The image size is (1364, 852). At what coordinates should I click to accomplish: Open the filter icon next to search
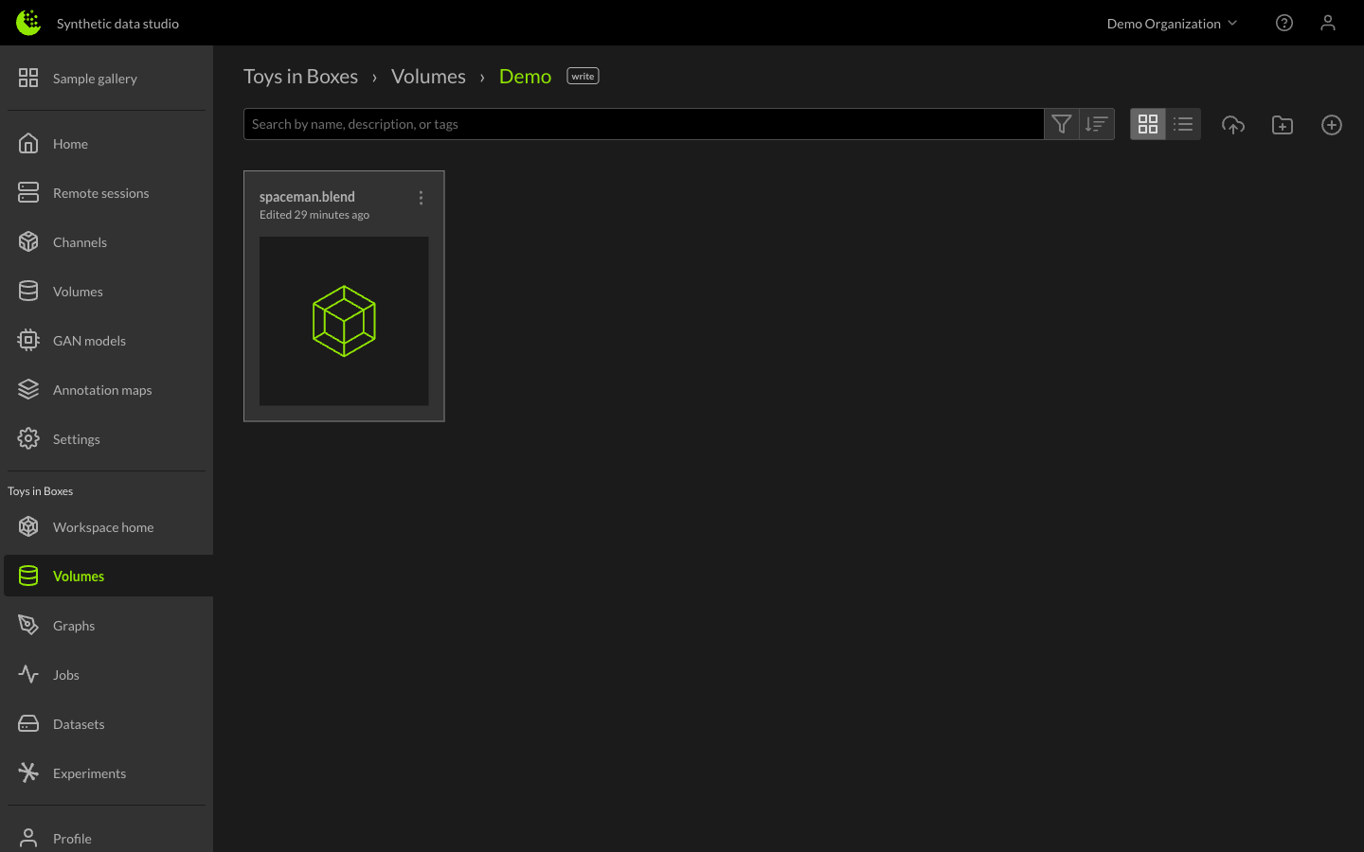tap(1061, 123)
